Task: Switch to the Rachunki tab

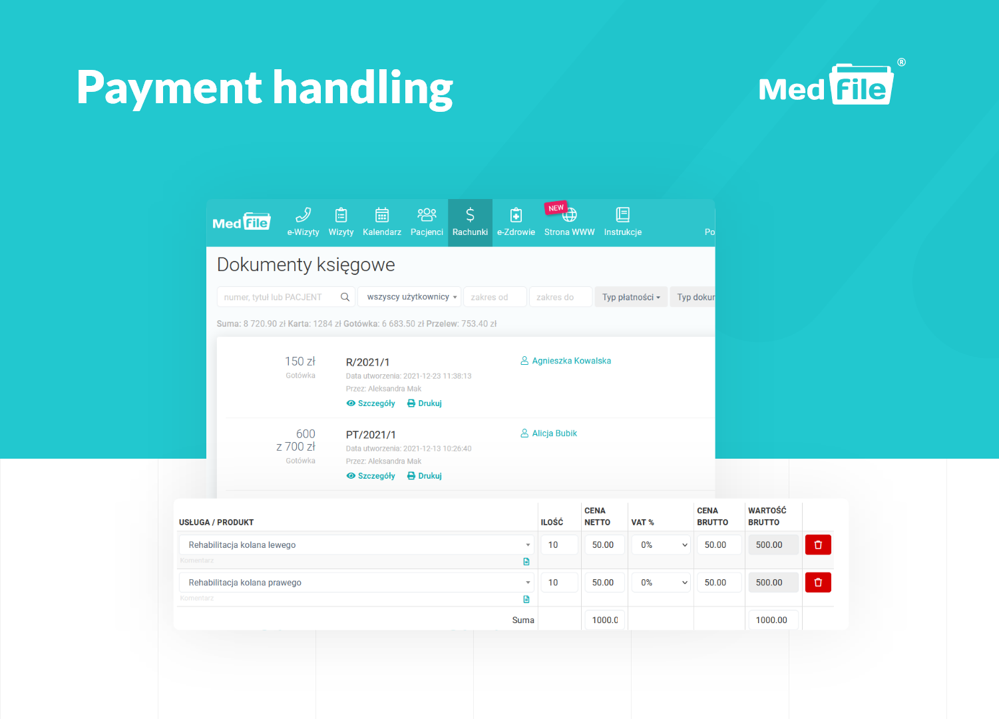Action: [470, 222]
